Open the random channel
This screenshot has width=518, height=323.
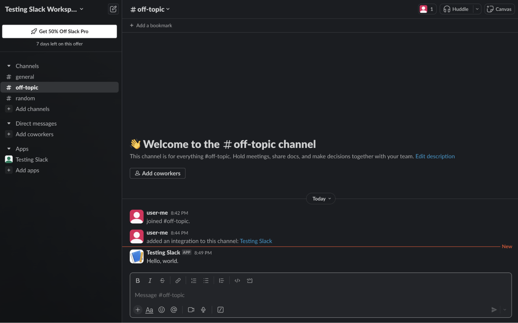tap(25, 98)
